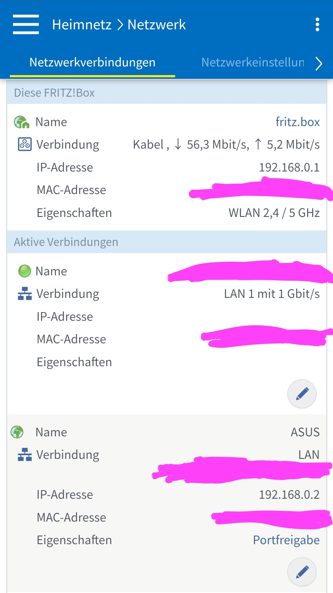Tap the cable connection icon next to Verbindung
333x593 pixels.
pos(25,144)
